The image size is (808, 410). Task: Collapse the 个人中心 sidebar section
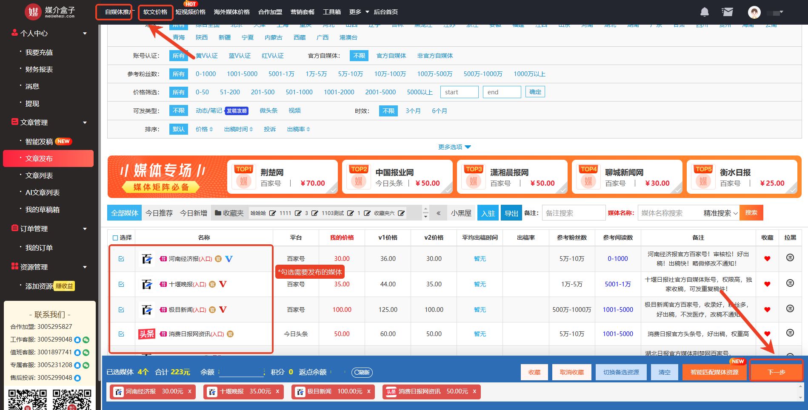(85, 33)
